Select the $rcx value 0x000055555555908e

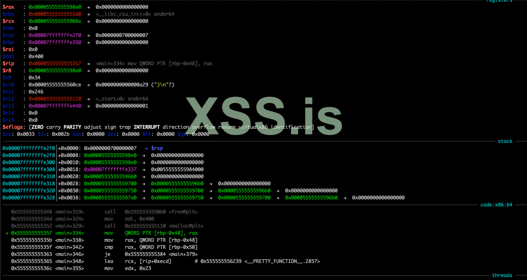(x=55, y=21)
